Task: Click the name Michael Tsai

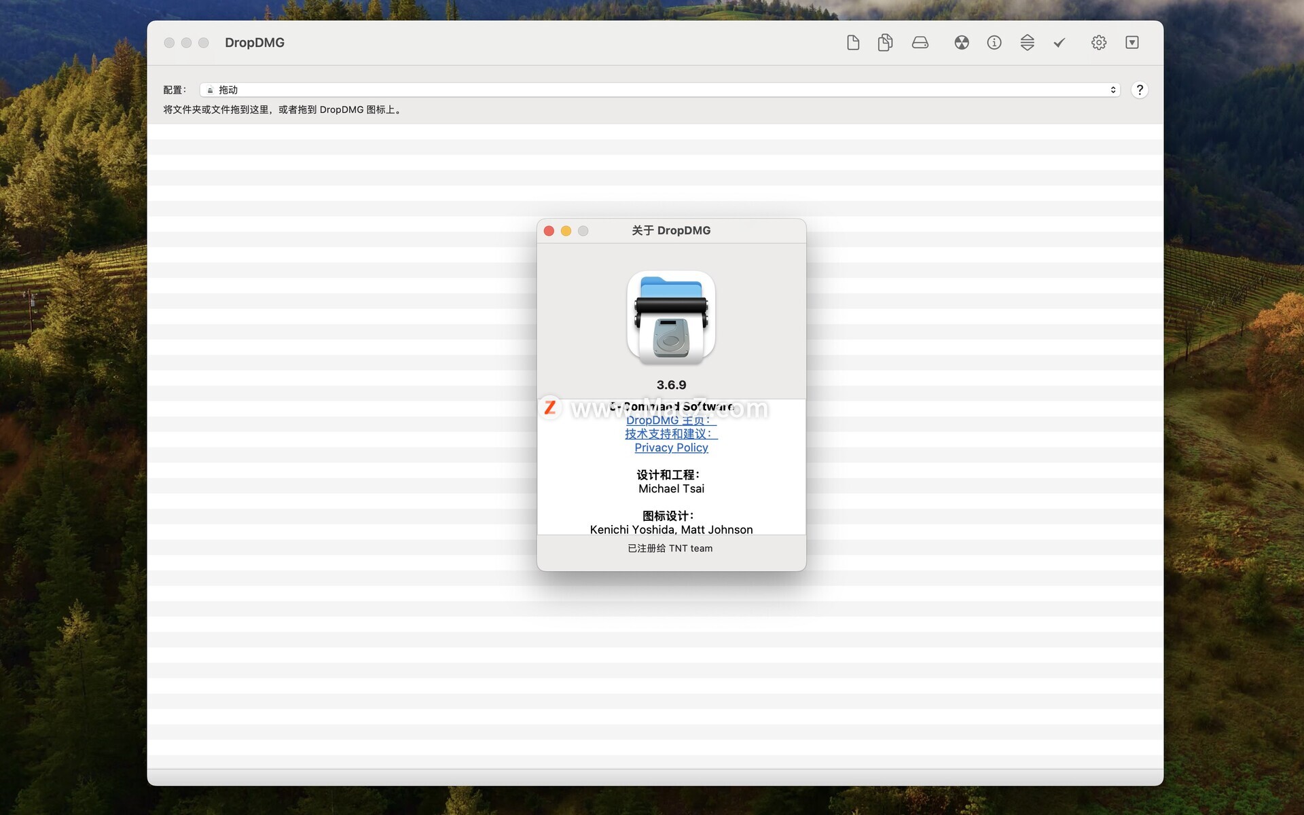Action: click(x=671, y=489)
